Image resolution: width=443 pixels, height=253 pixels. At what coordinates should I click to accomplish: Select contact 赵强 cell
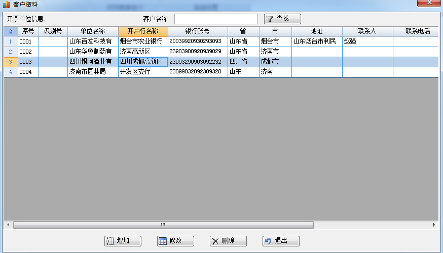pos(367,41)
